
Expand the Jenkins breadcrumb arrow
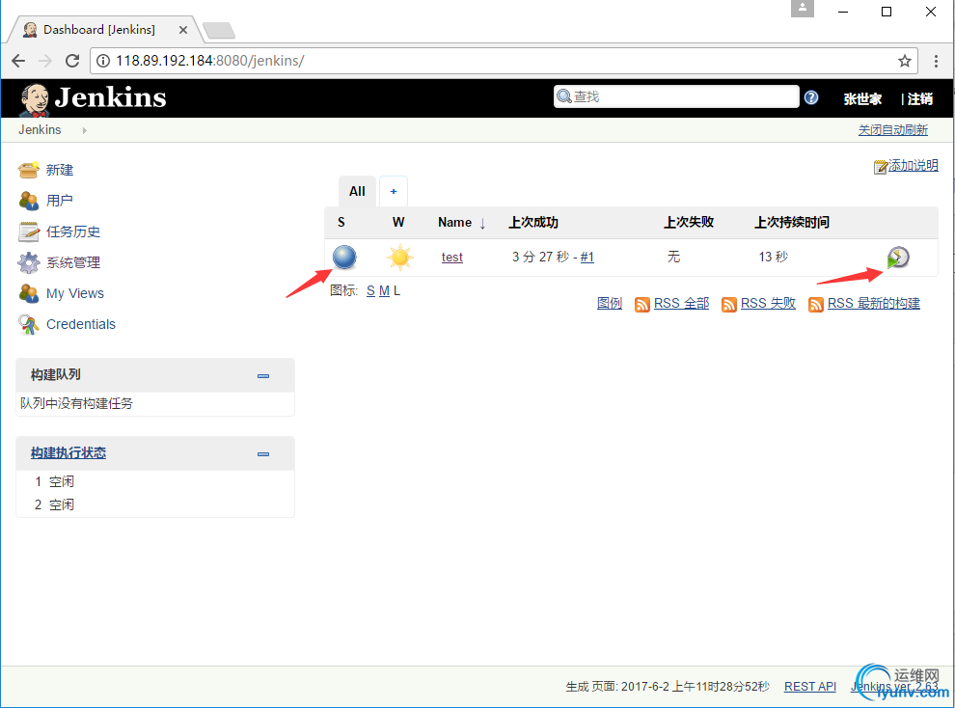point(85,130)
